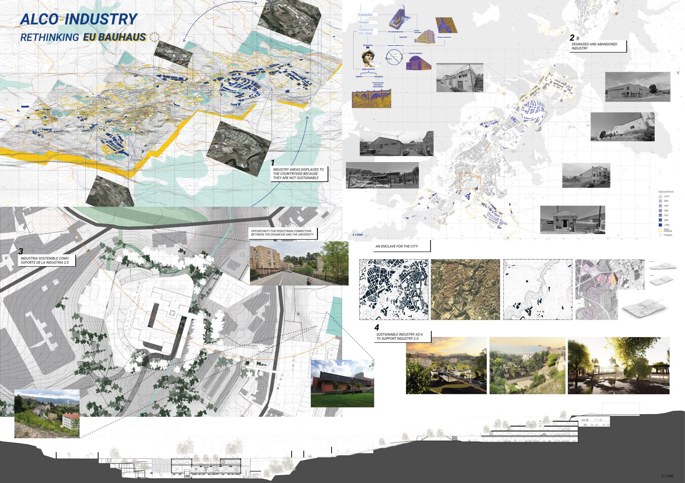This screenshot has width=685, height=483.
Task: Click the crossed-out circle prohibition symbol
Action: point(395,58)
